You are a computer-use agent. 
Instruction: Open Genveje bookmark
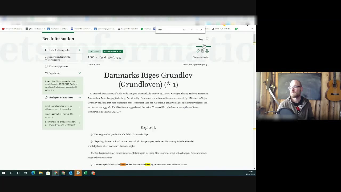tap(146, 29)
